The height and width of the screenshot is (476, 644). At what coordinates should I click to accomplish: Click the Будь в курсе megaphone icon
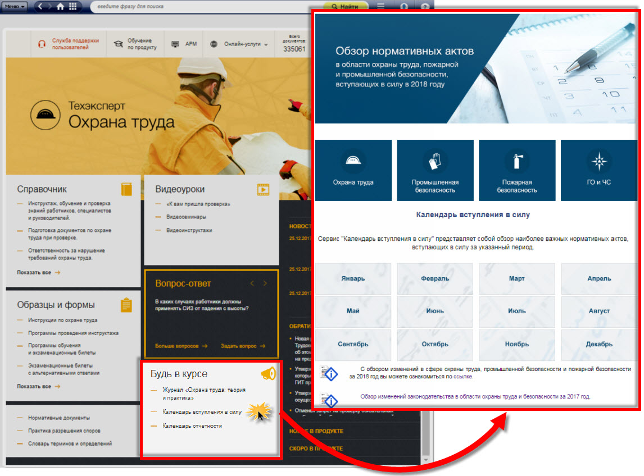tap(268, 373)
